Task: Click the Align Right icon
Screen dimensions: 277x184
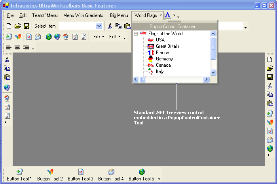Action: (26, 47)
